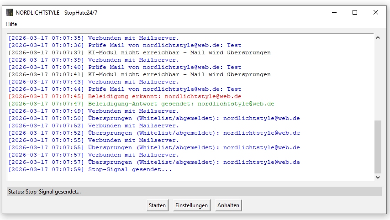Select the green 'Beleidigung-Antwort gesendet' log line
Image resolution: width=390 pixels, height=220 pixels.
(x=141, y=104)
